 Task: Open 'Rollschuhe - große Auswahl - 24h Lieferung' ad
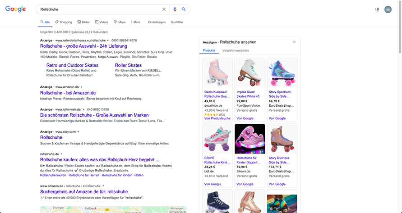83,46
